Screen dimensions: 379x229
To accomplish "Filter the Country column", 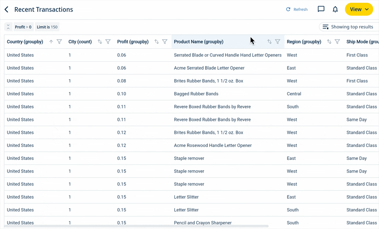I will [59, 42].
